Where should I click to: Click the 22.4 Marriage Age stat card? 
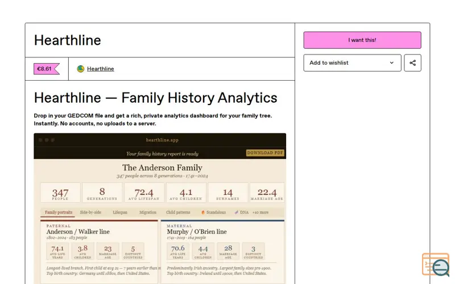pos(267,193)
